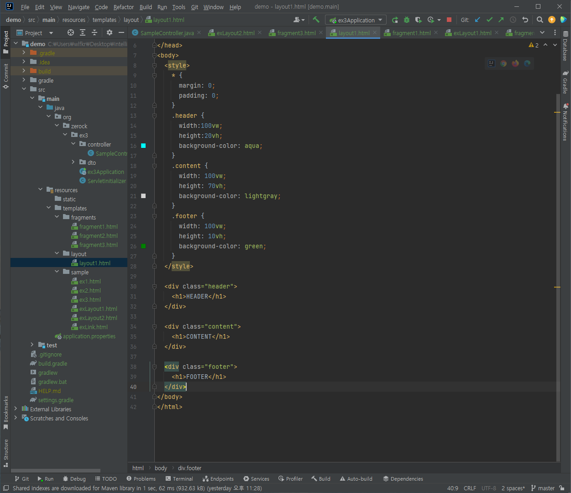This screenshot has height=493, width=571.
Task: Run ex3Application with the green rerun icon
Action: point(395,20)
